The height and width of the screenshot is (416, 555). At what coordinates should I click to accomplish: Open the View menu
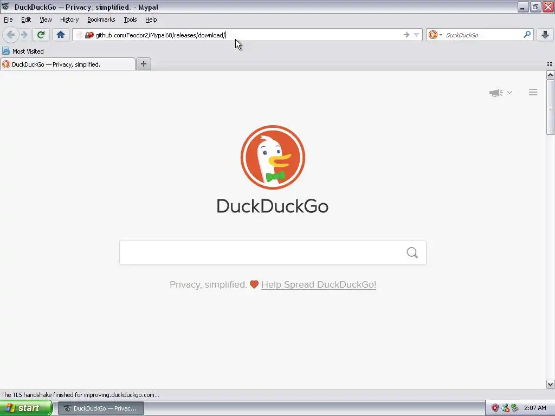[46, 19]
